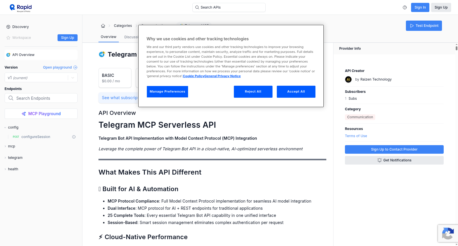
Task: Click the Communication category tag
Action: (x=360, y=117)
